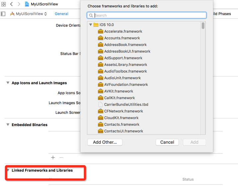Click the framework list scrollbar thumb
This screenshot has width=238, height=188.
[203, 26]
